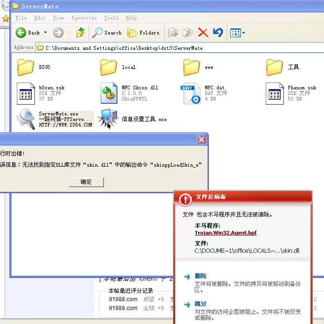324x324 pixels.
Task: Toggle the Folders pane button
Action: pyautogui.click(x=144, y=33)
